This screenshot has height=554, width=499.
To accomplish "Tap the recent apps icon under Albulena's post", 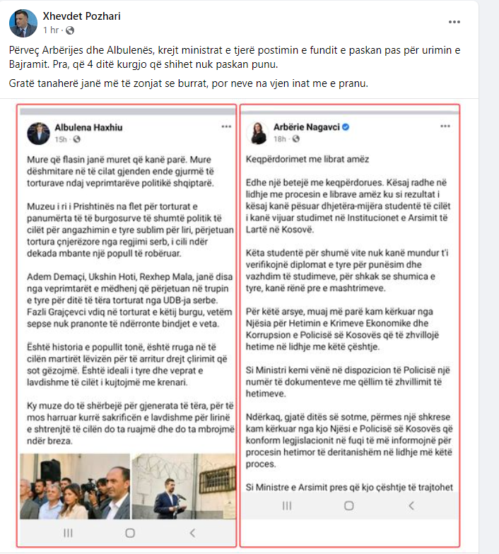I will coord(68,533).
